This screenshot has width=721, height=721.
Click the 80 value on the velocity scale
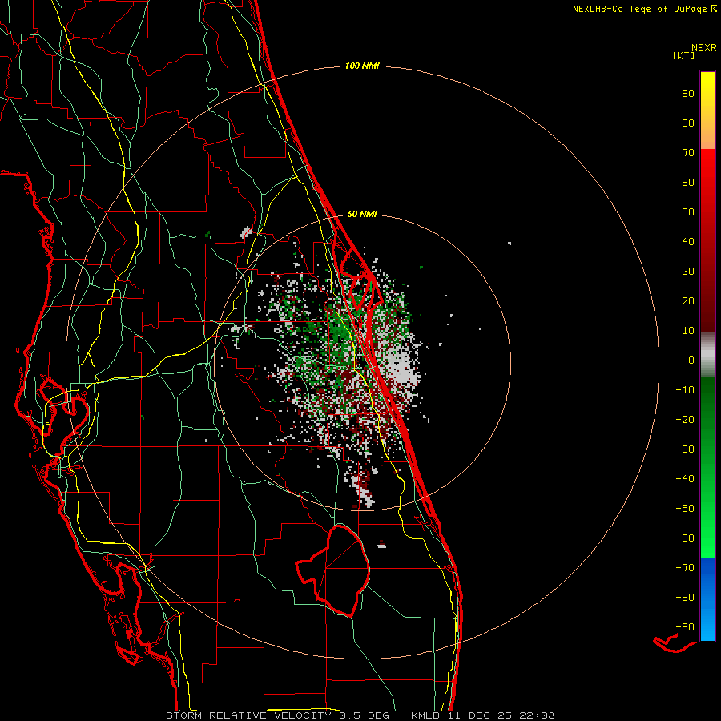click(688, 123)
